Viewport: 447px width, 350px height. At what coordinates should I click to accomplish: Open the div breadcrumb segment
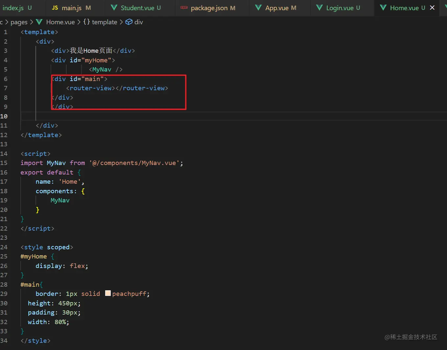[139, 22]
